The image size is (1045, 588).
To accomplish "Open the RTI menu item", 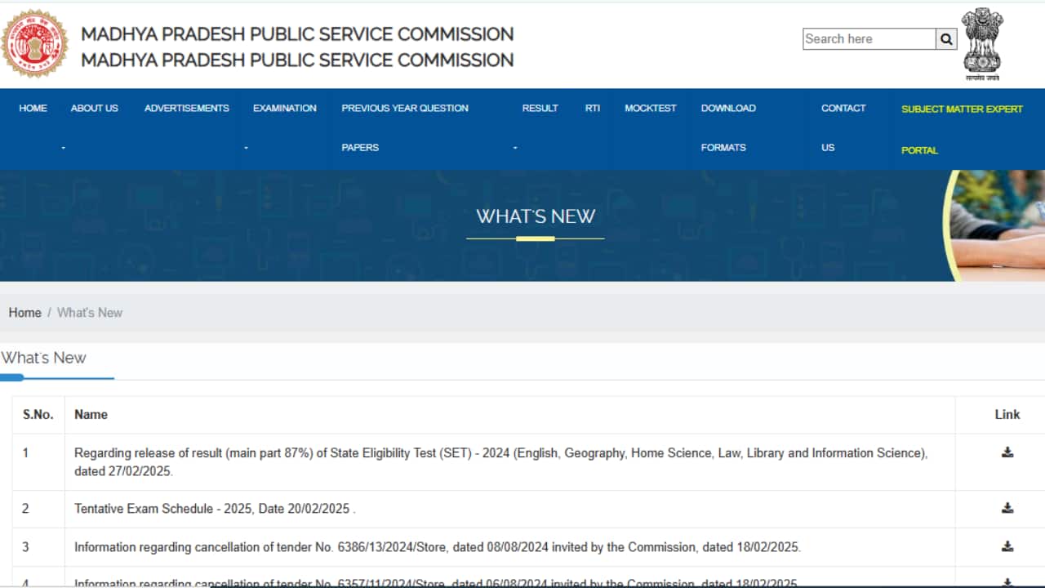I will pyautogui.click(x=592, y=108).
